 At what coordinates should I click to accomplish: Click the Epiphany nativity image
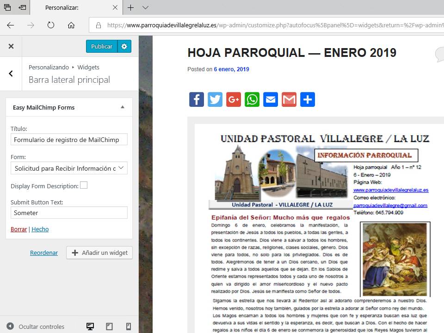[x=395, y=259]
